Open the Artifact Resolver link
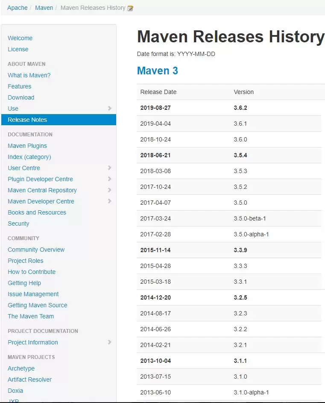The image size is (325, 403). point(29,379)
